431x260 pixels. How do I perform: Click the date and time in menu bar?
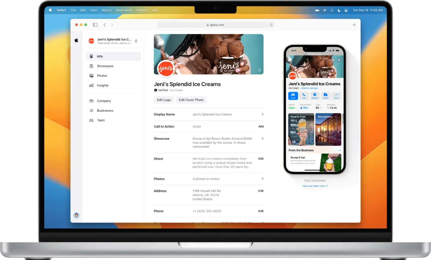[x=368, y=10]
